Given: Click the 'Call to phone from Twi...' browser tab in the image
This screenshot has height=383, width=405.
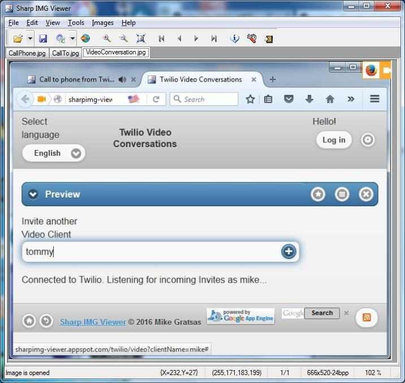Looking at the screenshot, I should point(77,79).
